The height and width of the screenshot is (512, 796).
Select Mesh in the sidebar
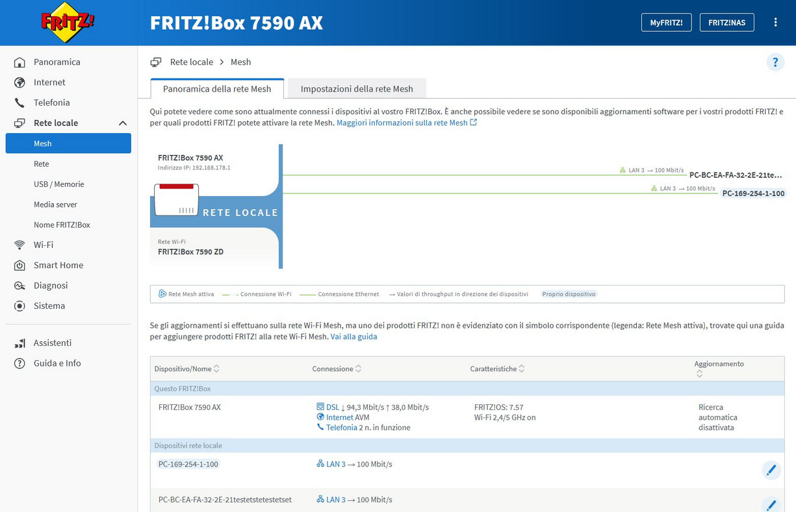tap(68, 143)
